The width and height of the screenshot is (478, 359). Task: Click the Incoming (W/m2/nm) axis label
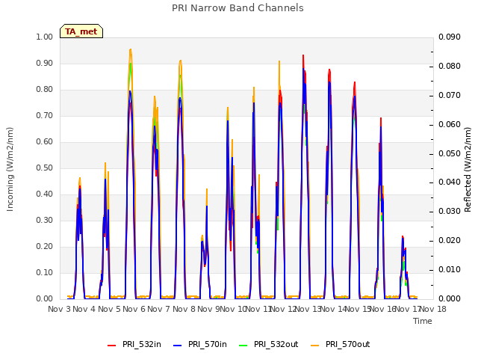[x=10, y=169]
